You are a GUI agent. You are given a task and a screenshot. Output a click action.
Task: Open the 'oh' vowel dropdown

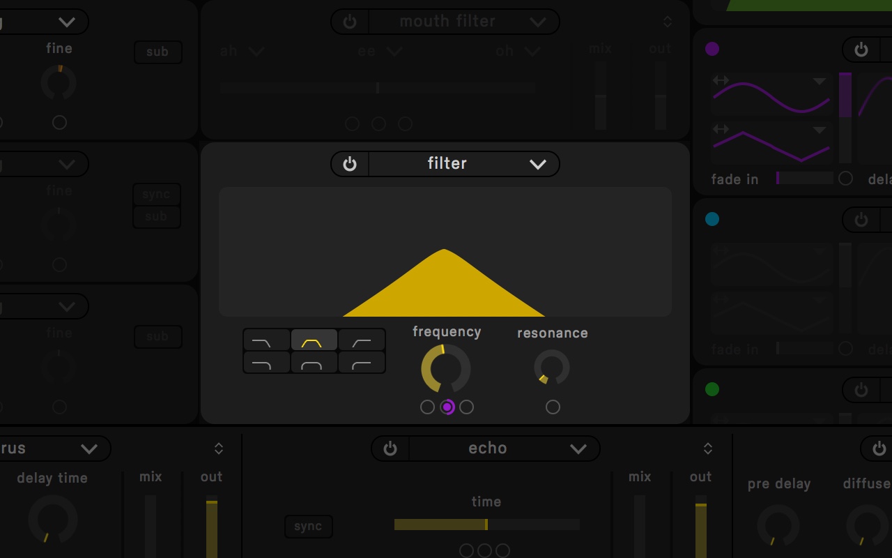click(x=532, y=51)
